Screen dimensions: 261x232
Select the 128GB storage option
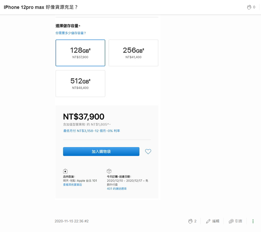[x=80, y=53]
